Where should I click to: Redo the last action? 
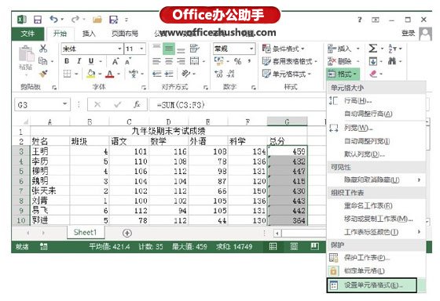75,19
